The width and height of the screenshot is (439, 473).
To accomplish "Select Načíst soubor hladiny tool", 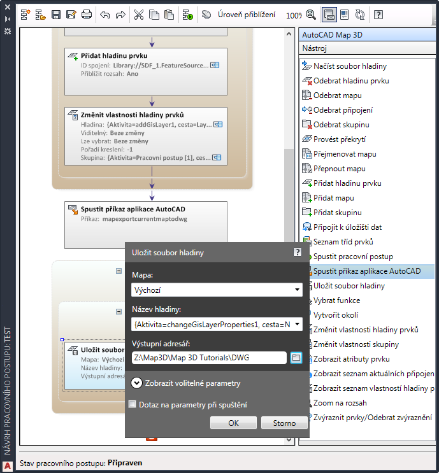I will [x=345, y=66].
